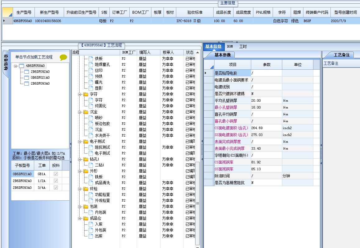
Task: Click the folder icon of 成品仓 group
Action: point(86,218)
